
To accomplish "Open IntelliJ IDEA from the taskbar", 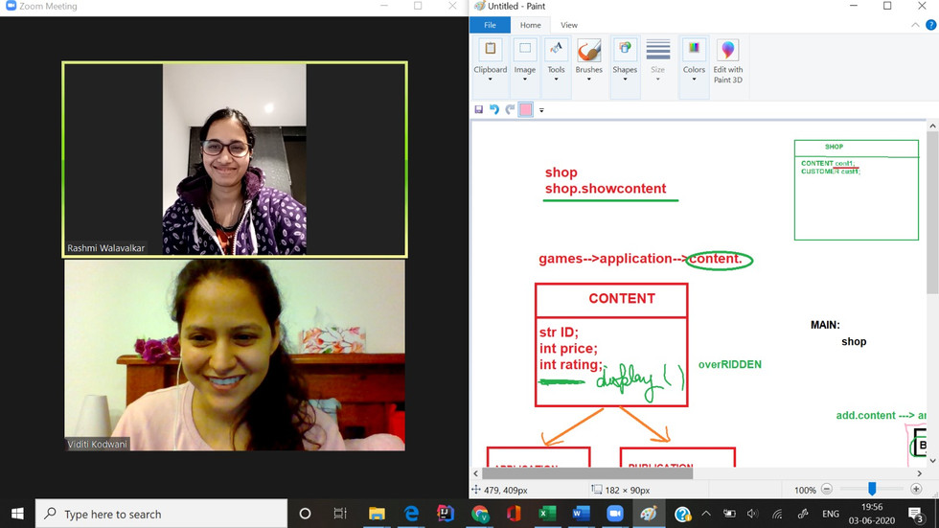I will 446,514.
